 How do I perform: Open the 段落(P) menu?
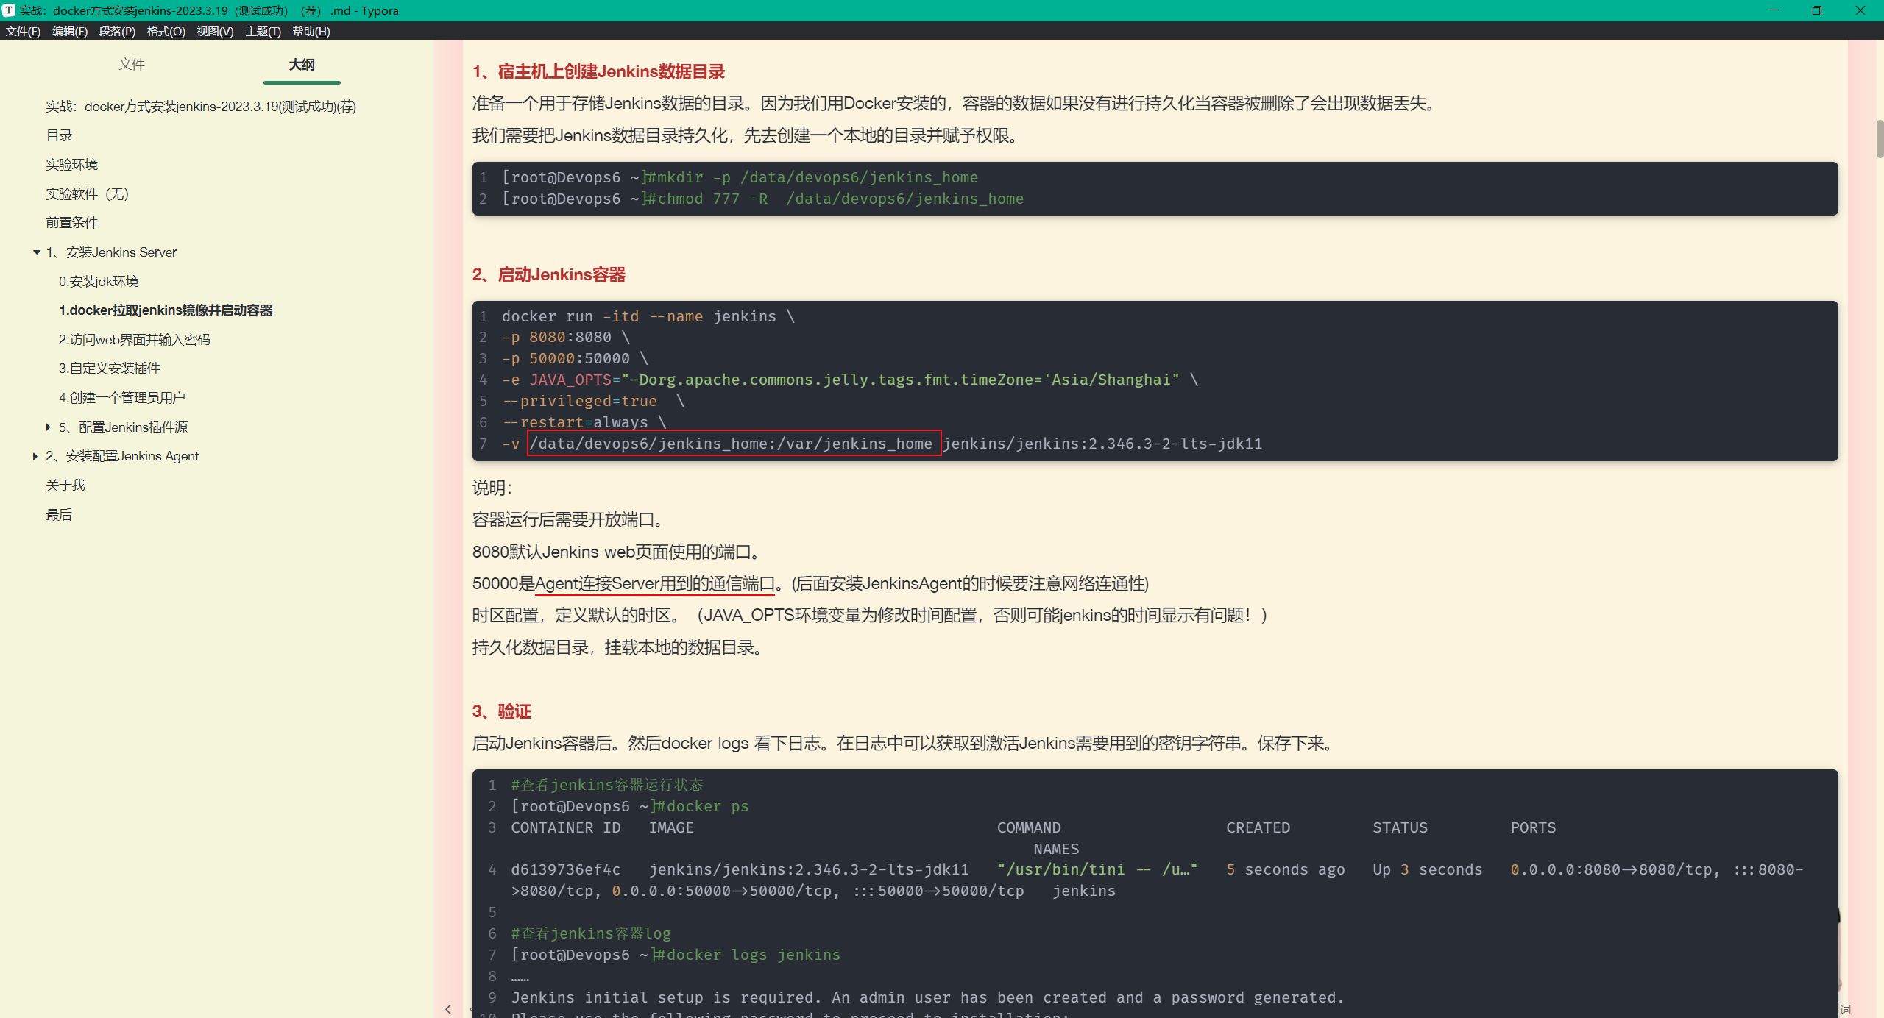pos(117,31)
